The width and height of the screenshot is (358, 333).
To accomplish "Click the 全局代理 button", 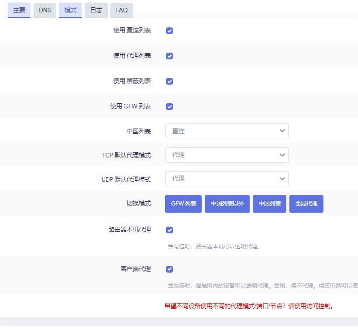I will pos(306,204).
